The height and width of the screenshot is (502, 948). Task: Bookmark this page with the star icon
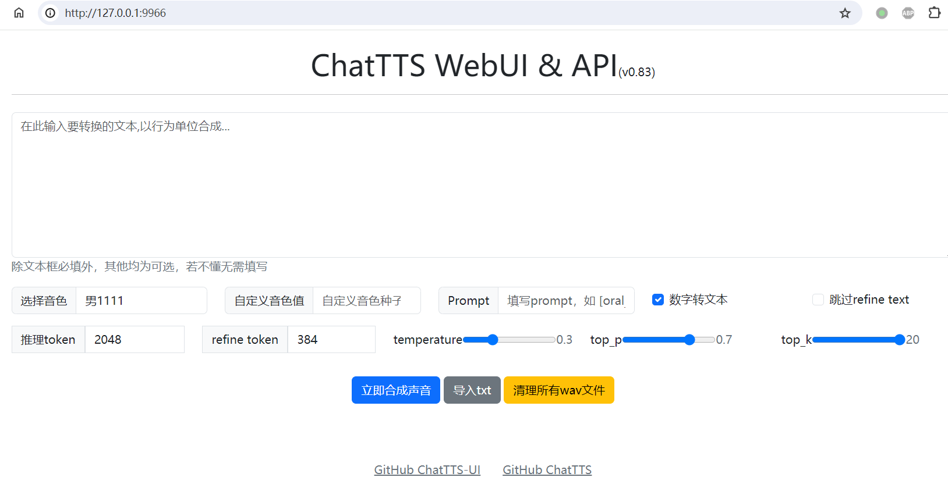pyautogui.click(x=845, y=13)
